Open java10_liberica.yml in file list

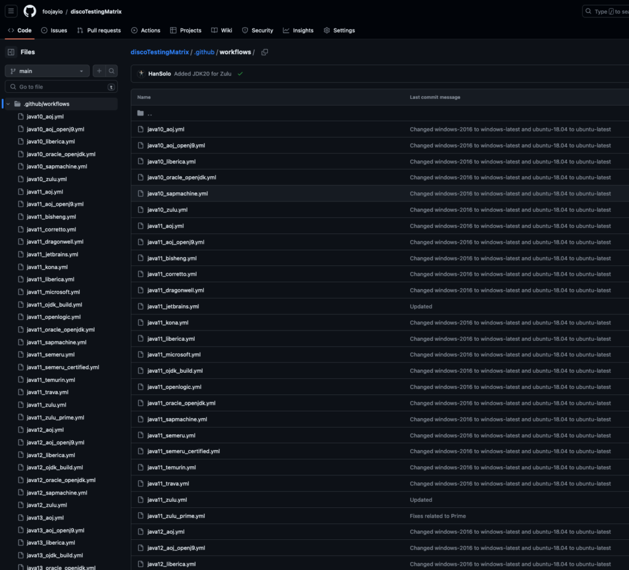click(x=171, y=162)
